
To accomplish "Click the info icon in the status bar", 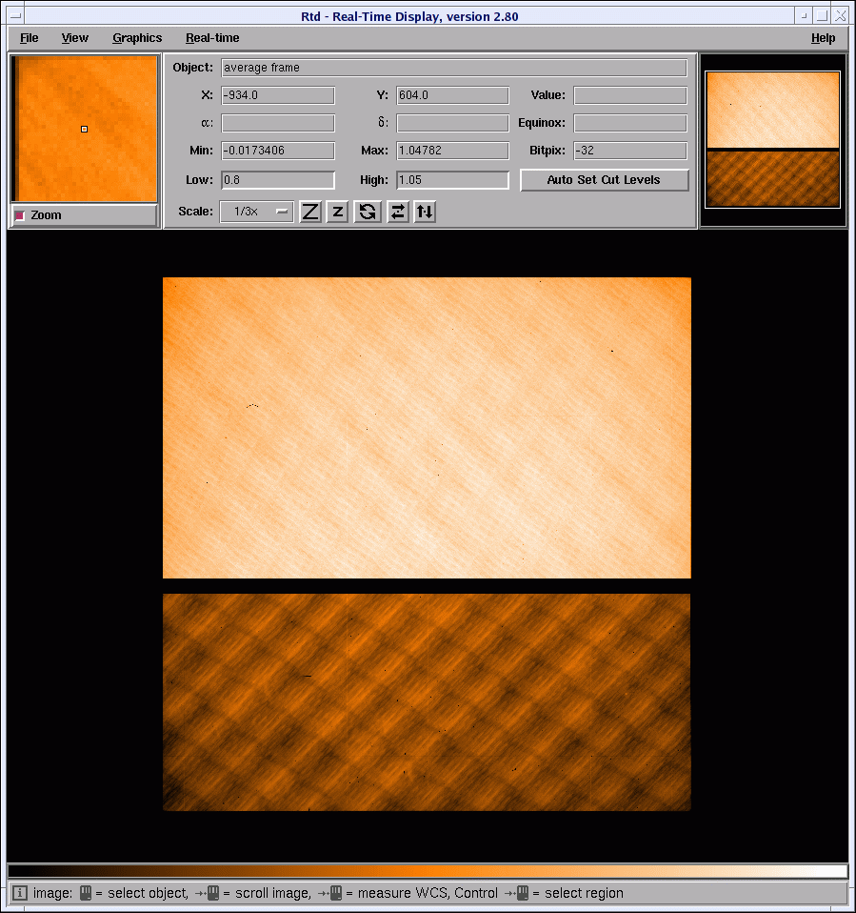I will click(20, 893).
